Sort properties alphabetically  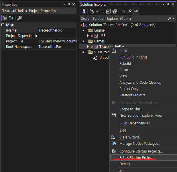pos(11,18)
